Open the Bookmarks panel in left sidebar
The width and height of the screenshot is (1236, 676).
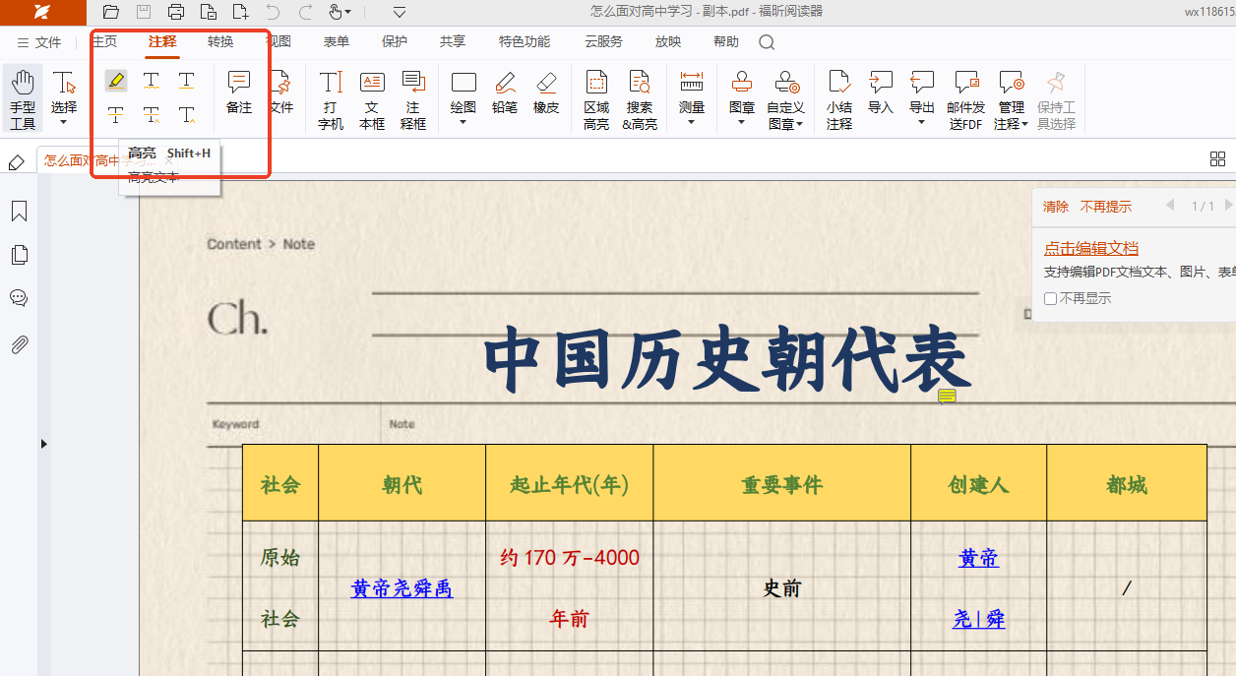[x=19, y=212]
